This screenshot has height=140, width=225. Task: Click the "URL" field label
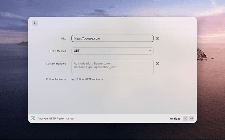pyautogui.click(x=63, y=38)
